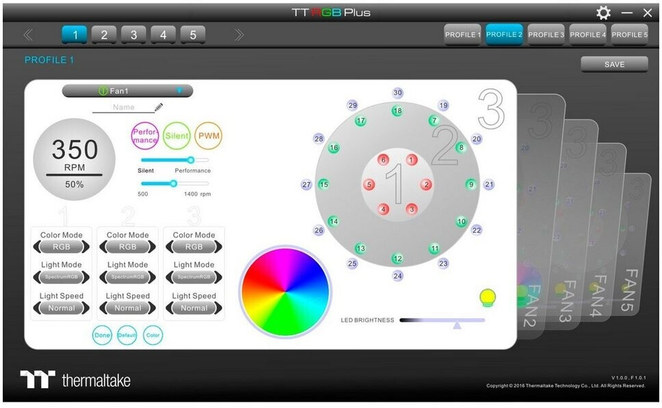Go to previous controller with the left double chevron
Viewport: 662px width, 408px height.
tap(28, 35)
